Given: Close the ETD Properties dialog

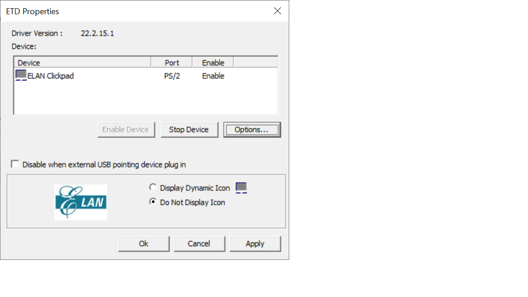Looking at the screenshot, I should tap(277, 11).
